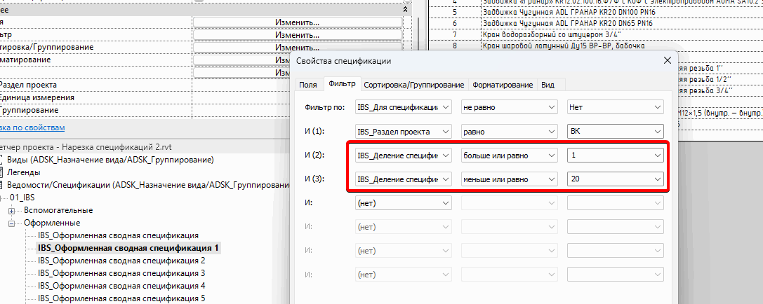Open first enabled (нет) filter dropdown

[x=404, y=202]
